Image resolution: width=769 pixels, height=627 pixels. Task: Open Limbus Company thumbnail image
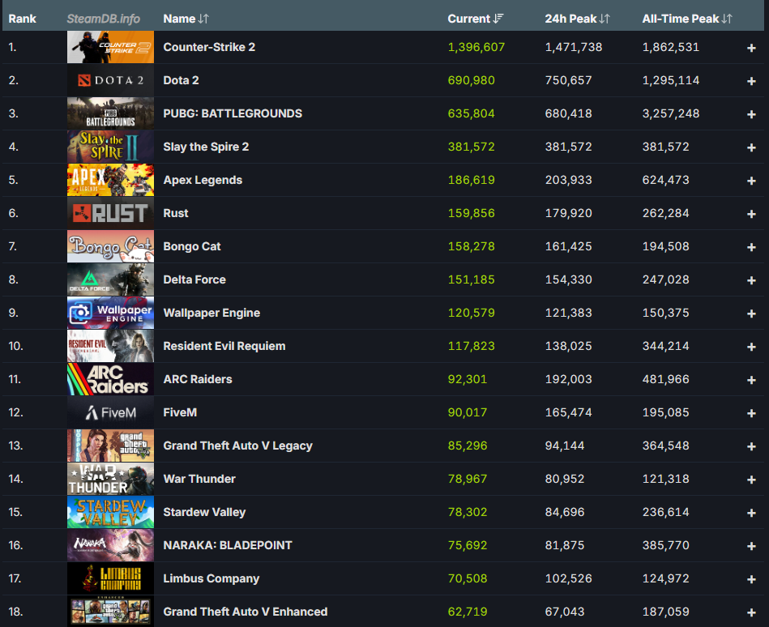click(110, 578)
